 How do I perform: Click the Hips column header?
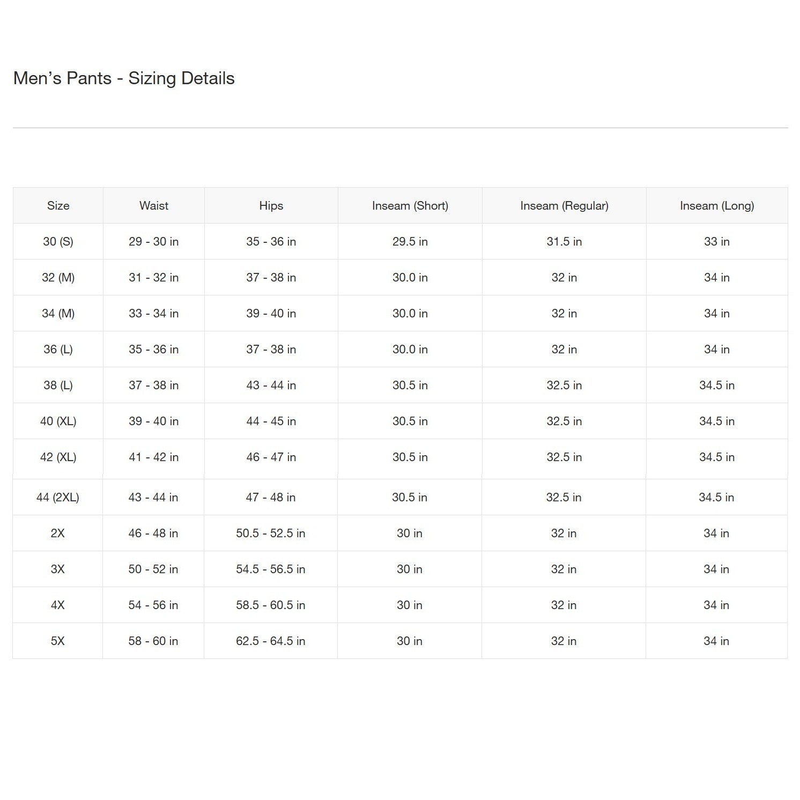pyautogui.click(x=271, y=205)
